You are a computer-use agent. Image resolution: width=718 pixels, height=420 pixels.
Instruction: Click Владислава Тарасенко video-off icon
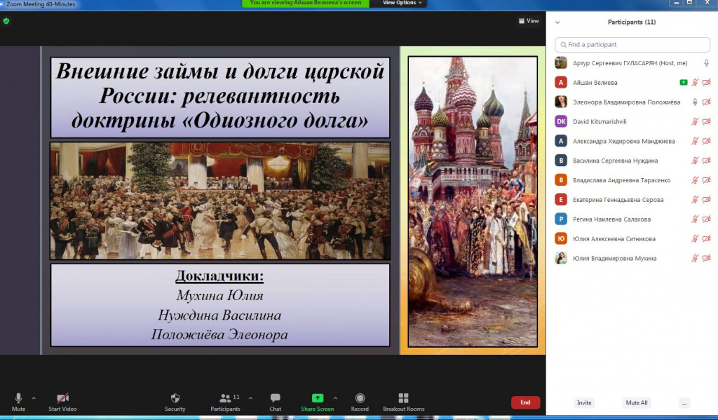(x=707, y=180)
